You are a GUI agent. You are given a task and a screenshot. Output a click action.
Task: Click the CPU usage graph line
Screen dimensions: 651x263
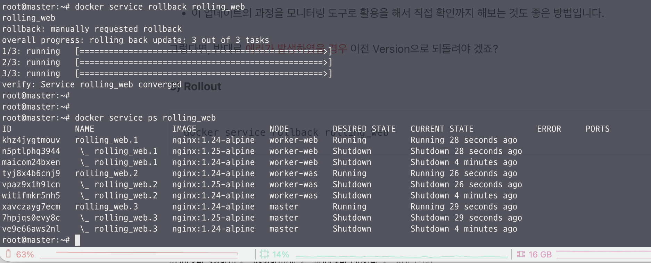401,256
